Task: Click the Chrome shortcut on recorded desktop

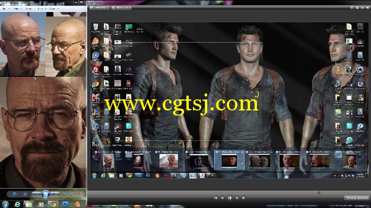Action: 96,86
